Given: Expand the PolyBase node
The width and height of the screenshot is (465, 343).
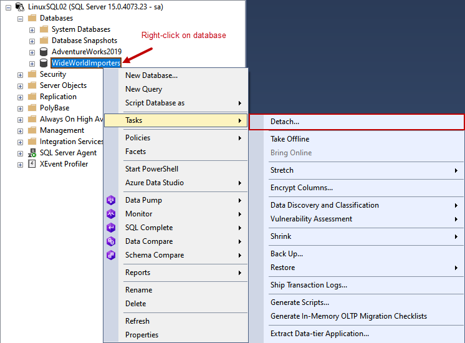Looking at the screenshot, I should click(x=20, y=109).
